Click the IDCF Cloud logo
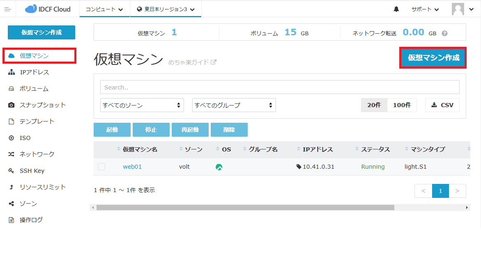The height and width of the screenshot is (266, 481). pyautogui.click(x=48, y=9)
